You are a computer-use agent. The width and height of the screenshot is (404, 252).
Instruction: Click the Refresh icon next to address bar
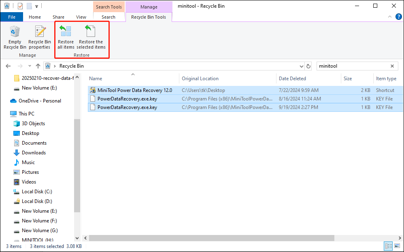(x=308, y=66)
